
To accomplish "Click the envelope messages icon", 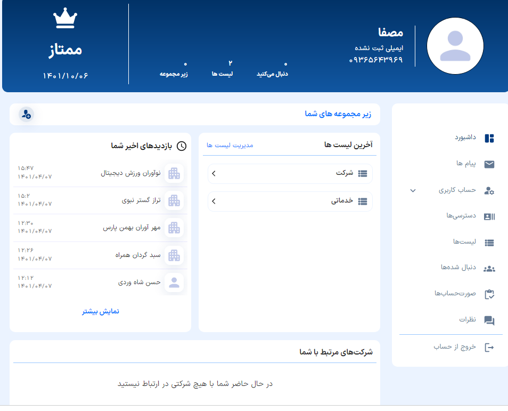I will [489, 164].
